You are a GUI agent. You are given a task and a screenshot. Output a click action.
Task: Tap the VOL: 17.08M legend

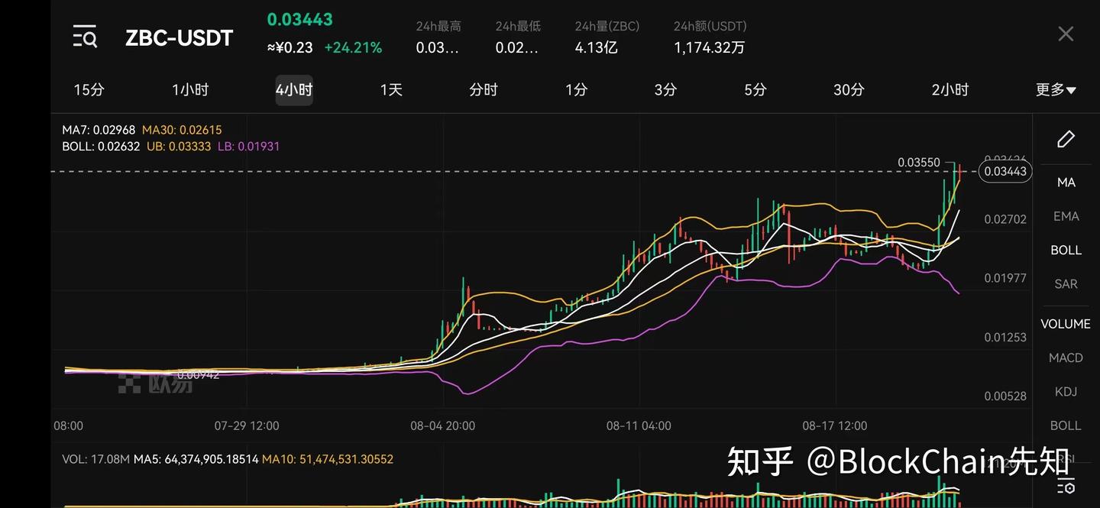pos(95,459)
